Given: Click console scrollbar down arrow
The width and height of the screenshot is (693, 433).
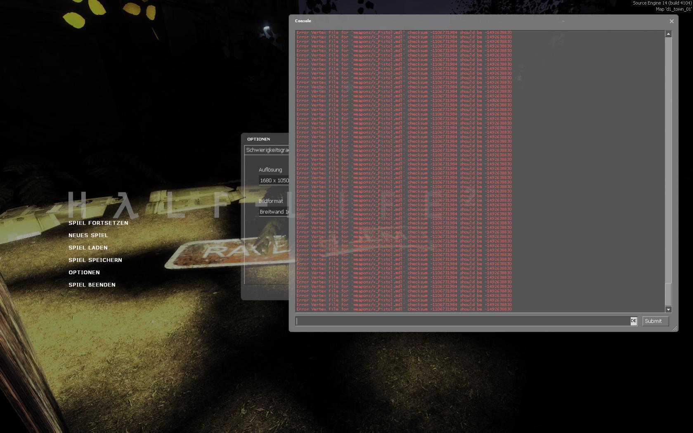Looking at the screenshot, I should pyautogui.click(x=668, y=310).
